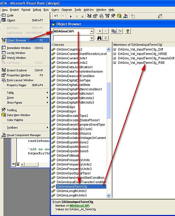
Task: Expand the Show Panes submenu
Action: (25, 103)
